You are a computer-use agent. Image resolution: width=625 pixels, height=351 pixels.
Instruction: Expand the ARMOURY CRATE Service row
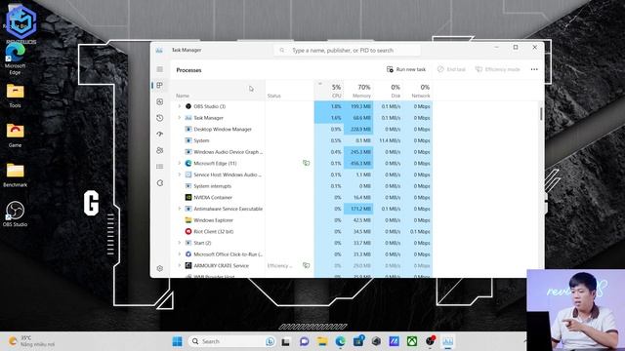(x=179, y=265)
